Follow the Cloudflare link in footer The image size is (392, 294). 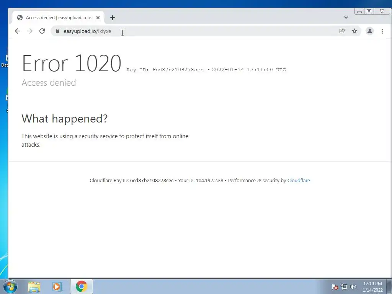coord(299,181)
